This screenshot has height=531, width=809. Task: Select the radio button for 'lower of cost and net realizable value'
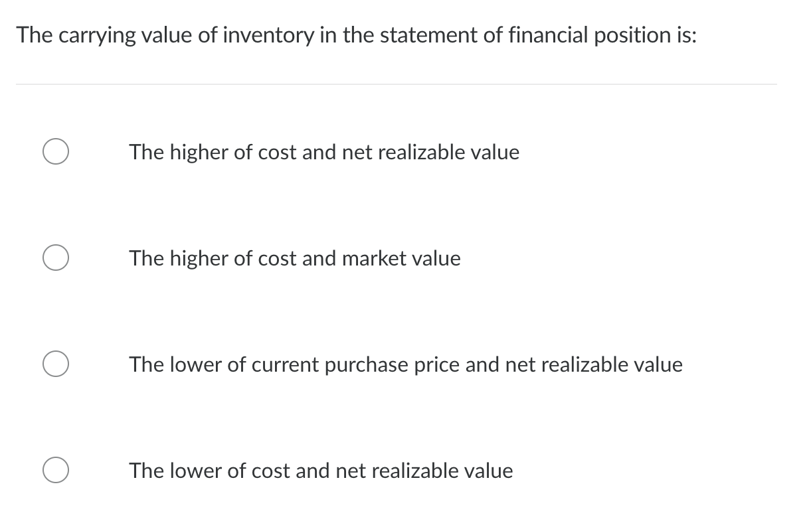point(56,470)
